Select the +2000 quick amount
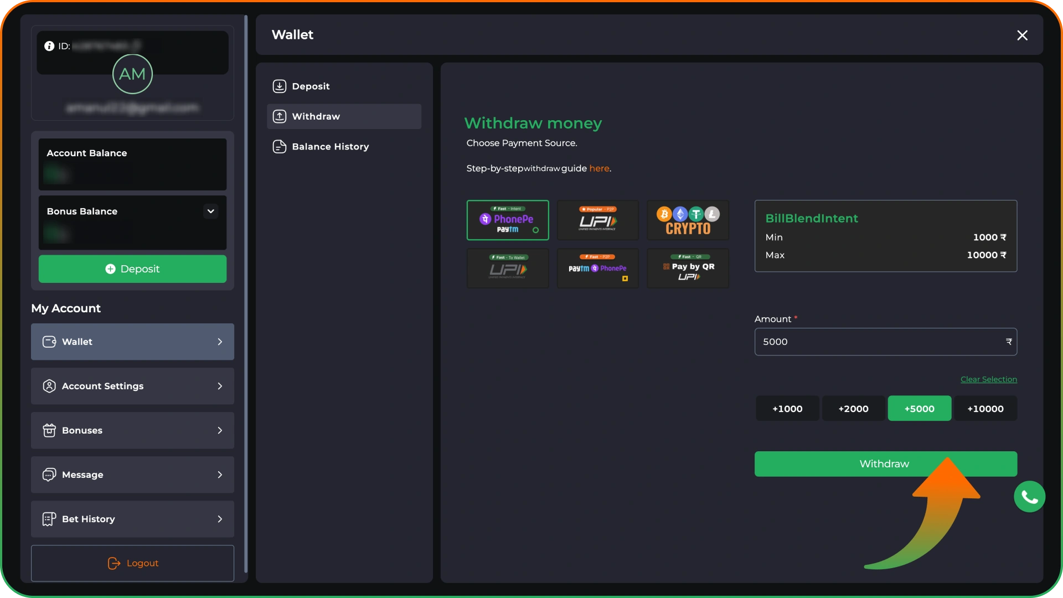Screen dimensions: 1063x598 pos(853,409)
